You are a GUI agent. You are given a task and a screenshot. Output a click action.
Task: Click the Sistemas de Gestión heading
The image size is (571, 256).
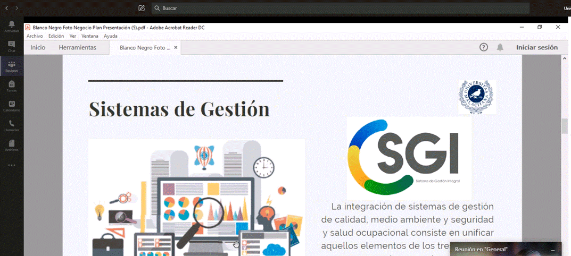click(179, 108)
